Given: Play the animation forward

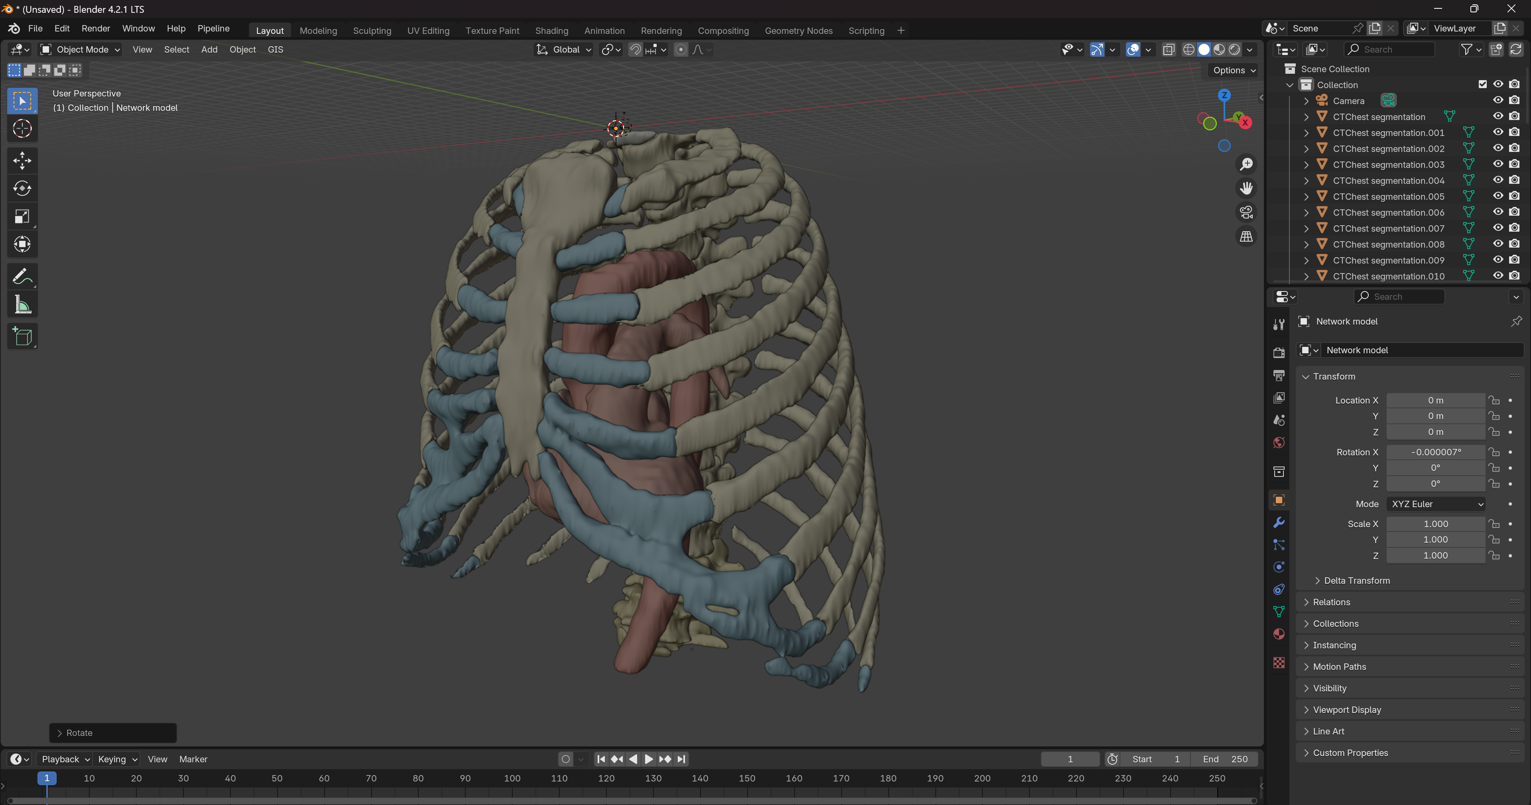Looking at the screenshot, I should 648,759.
